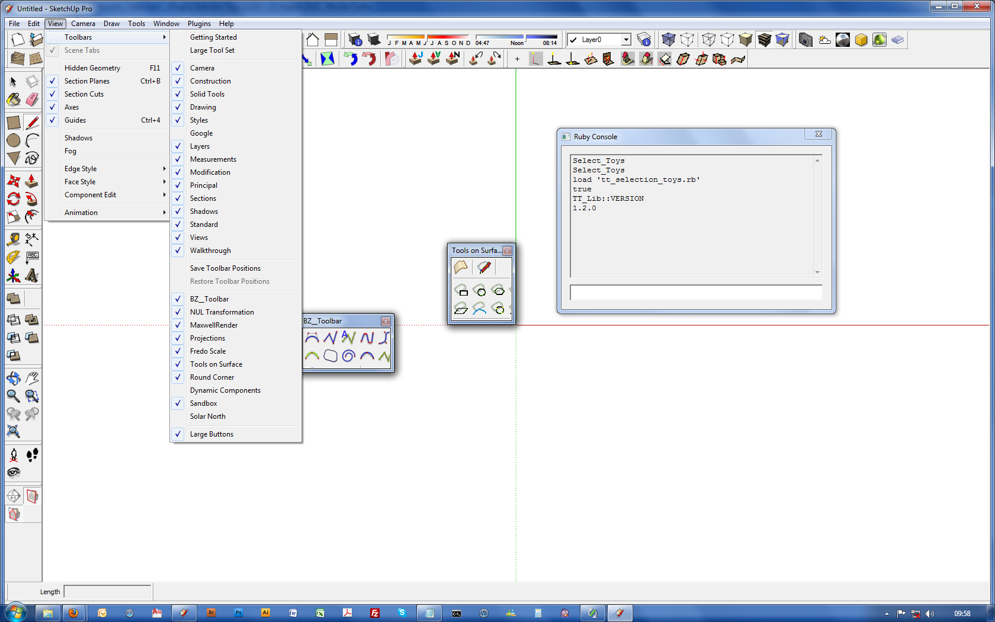Toggle the Fredo Scale toolbar
The width and height of the screenshot is (995, 622).
[236, 351]
